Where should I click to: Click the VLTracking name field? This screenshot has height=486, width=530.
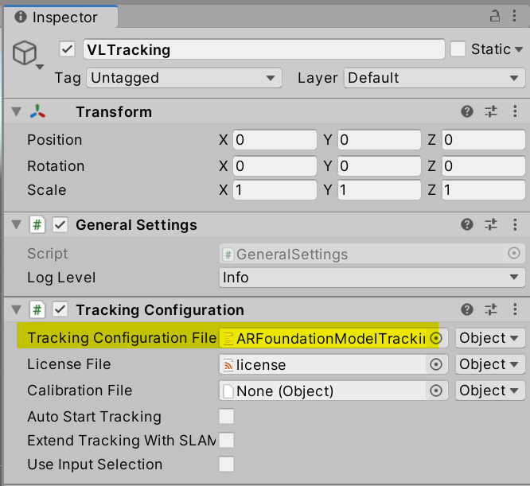click(263, 49)
